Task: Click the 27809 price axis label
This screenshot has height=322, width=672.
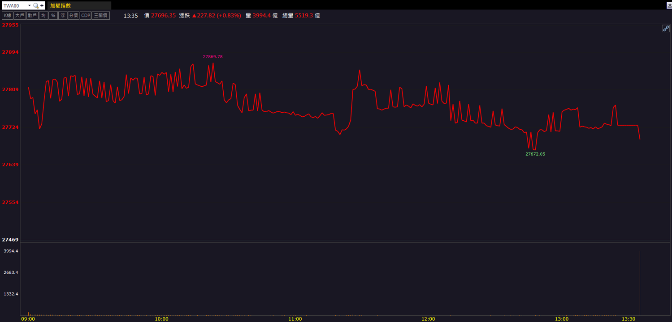Action: 10,89
